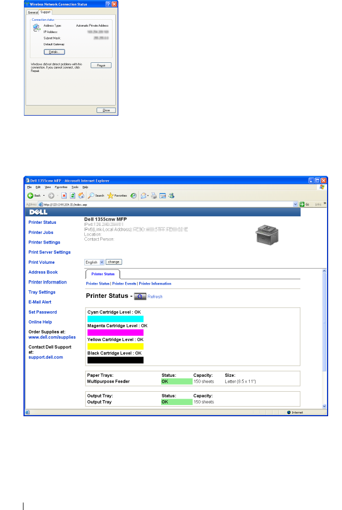Visit the www.dell.com/supplies link
The image size is (342, 510).
tap(52, 337)
